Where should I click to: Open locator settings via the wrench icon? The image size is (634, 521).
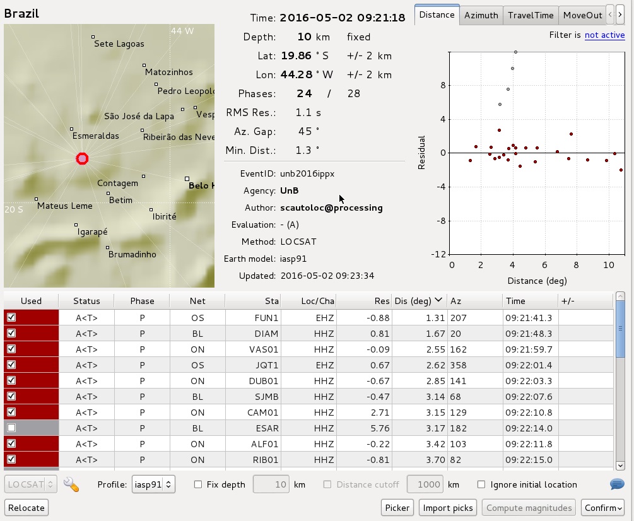pyautogui.click(x=71, y=484)
